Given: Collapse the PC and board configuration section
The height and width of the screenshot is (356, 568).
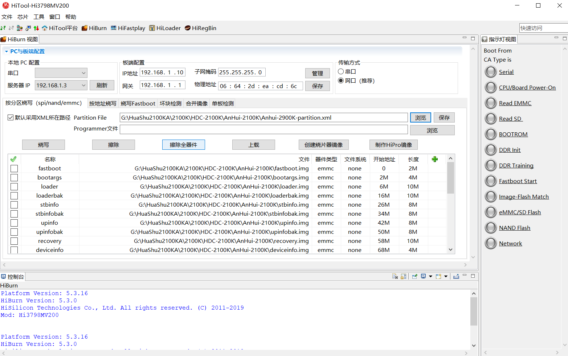Looking at the screenshot, I should tap(7, 51).
